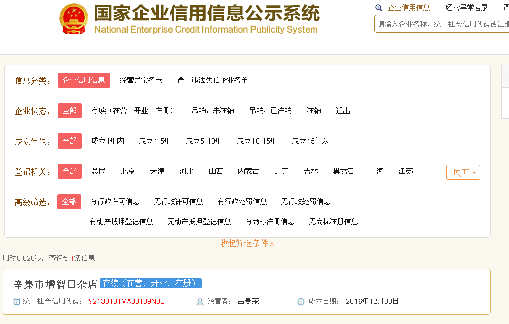
Task: Filter by 有行政许可信息
Action: click(x=115, y=202)
